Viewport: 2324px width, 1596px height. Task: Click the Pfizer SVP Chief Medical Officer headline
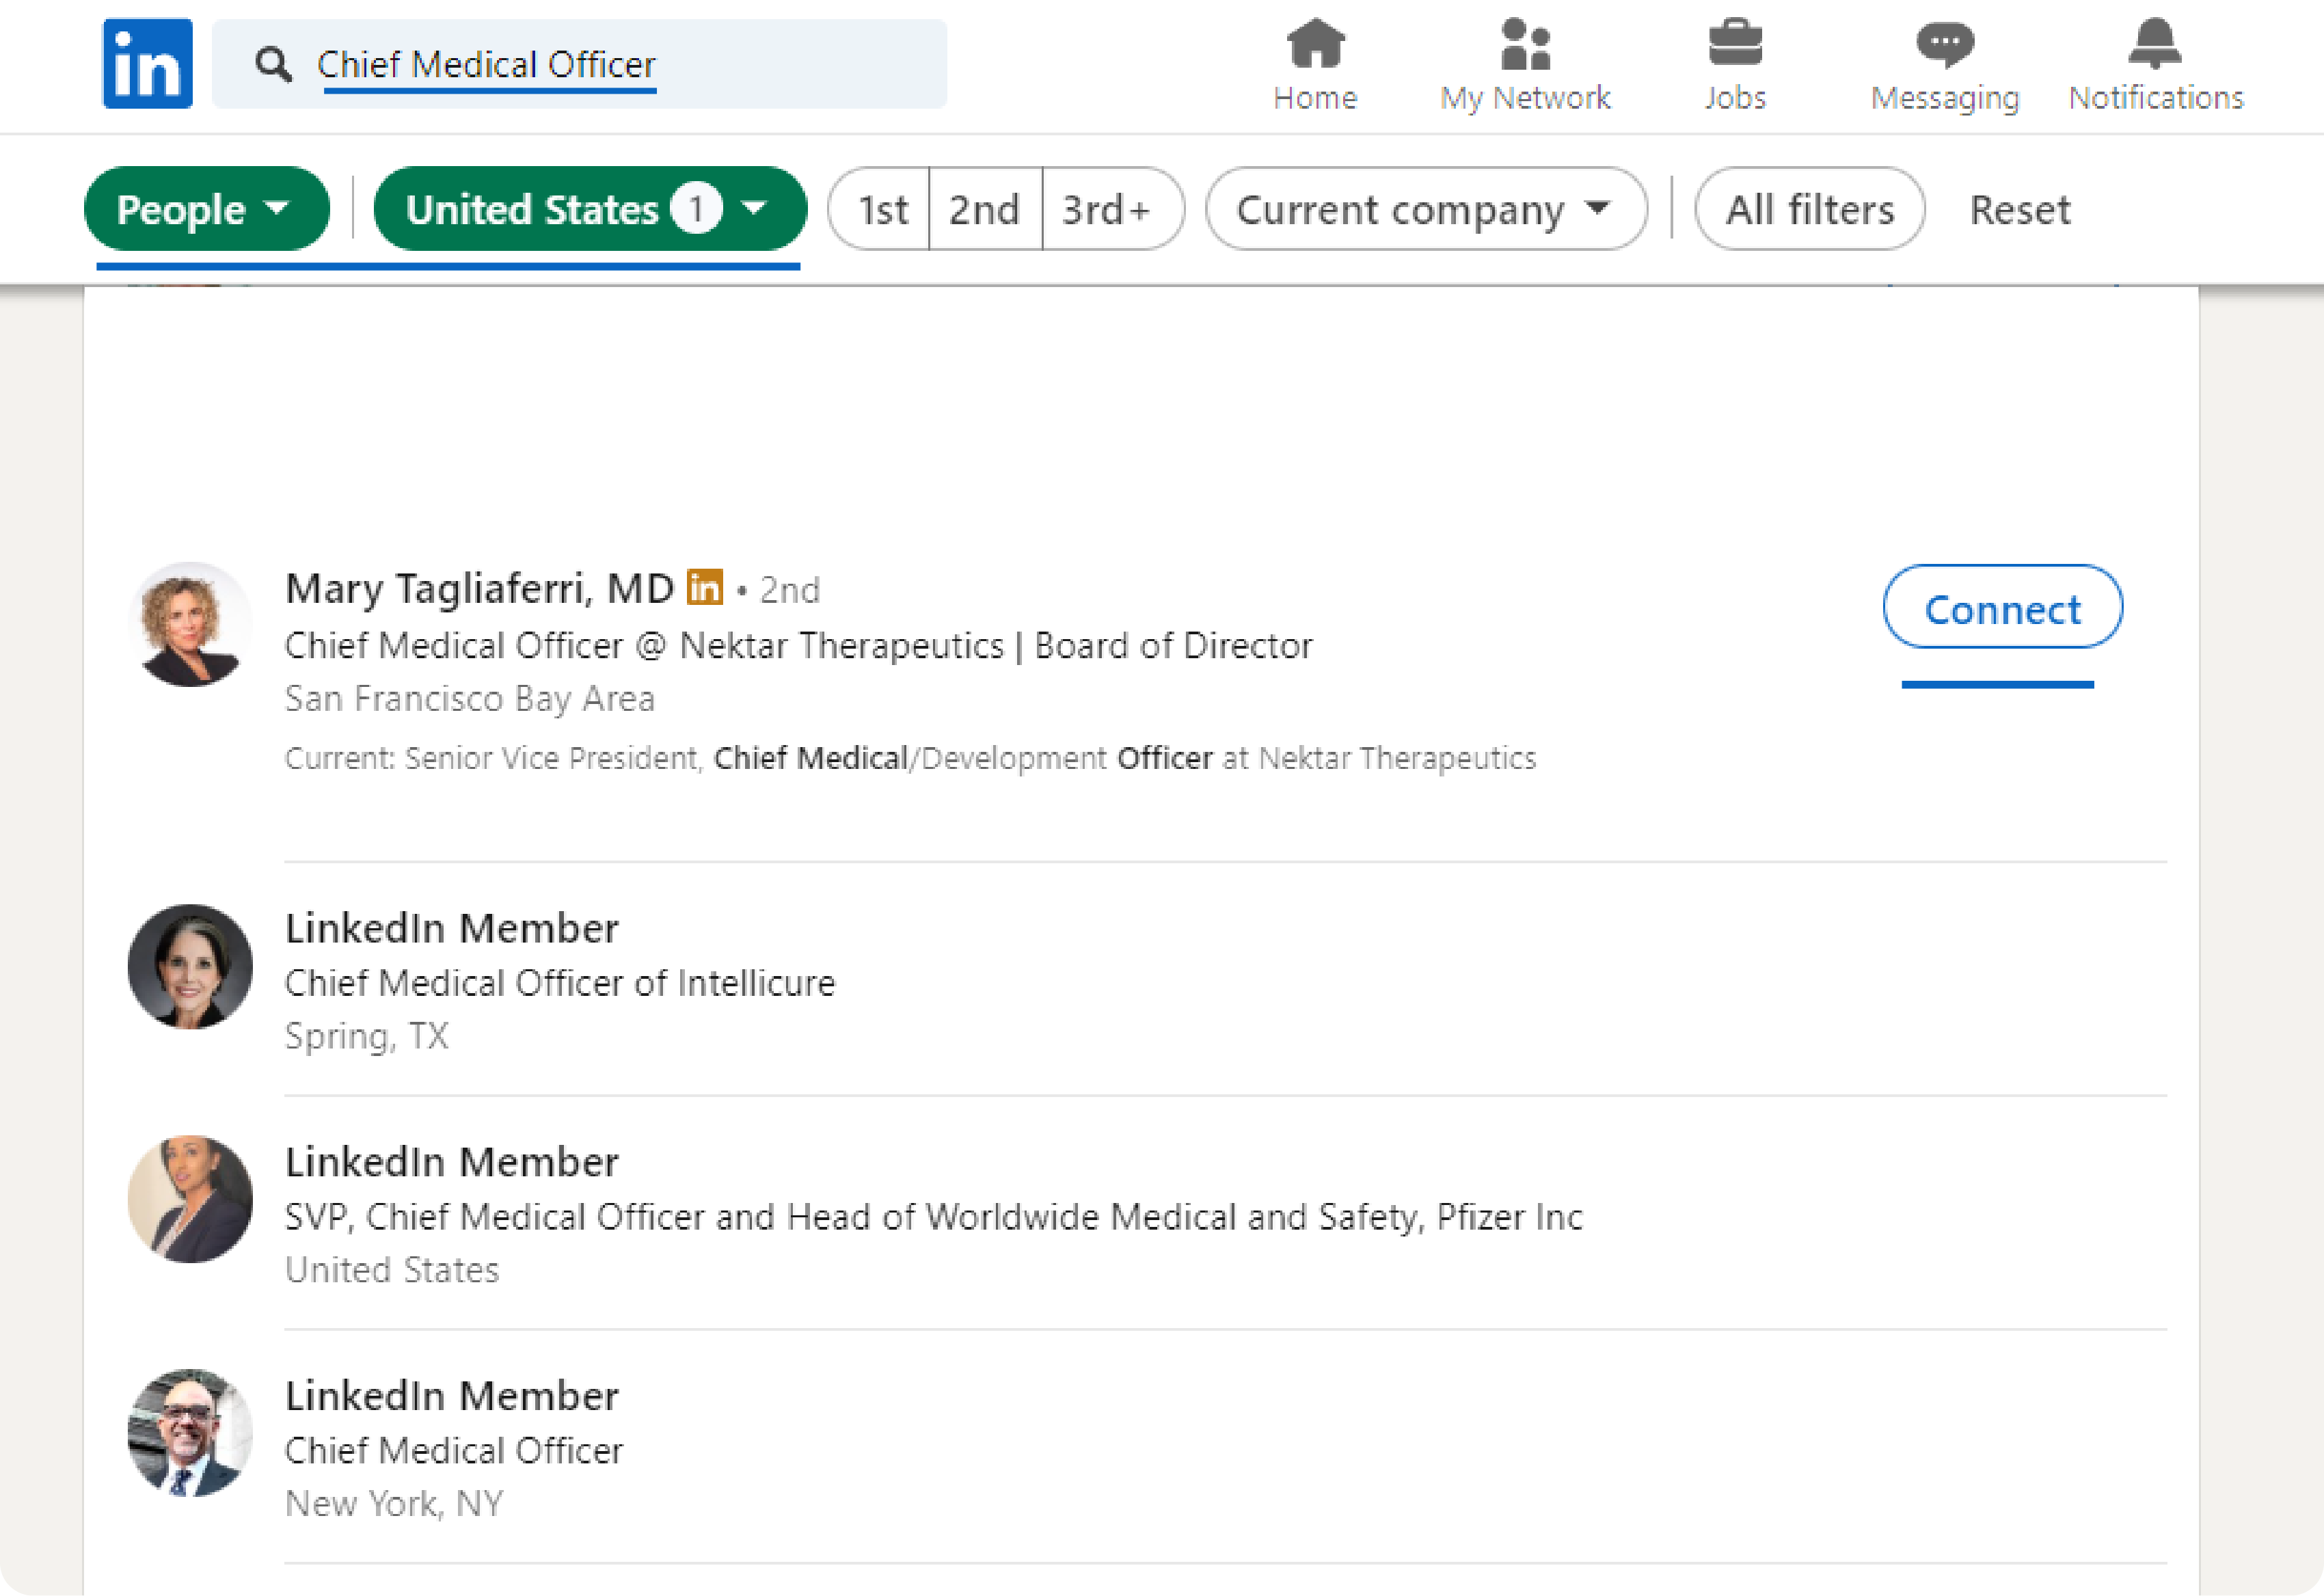934,1217
